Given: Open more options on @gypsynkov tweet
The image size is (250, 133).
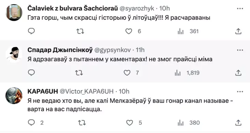Looking at the screenshot, I should [x=240, y=50].
